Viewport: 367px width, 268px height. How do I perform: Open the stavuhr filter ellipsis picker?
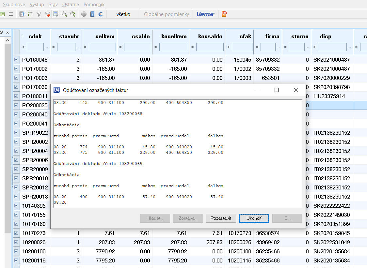click(x=78, y=47)
